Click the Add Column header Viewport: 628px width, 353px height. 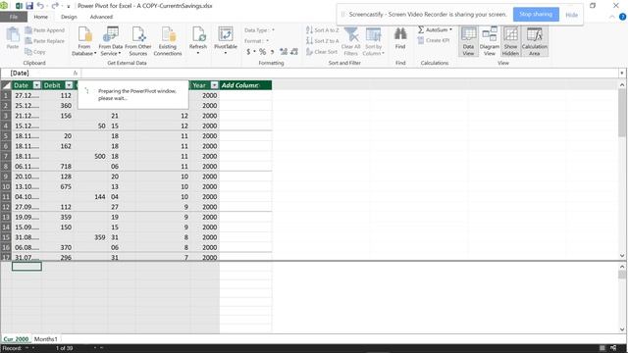click(x=245, y=85)
